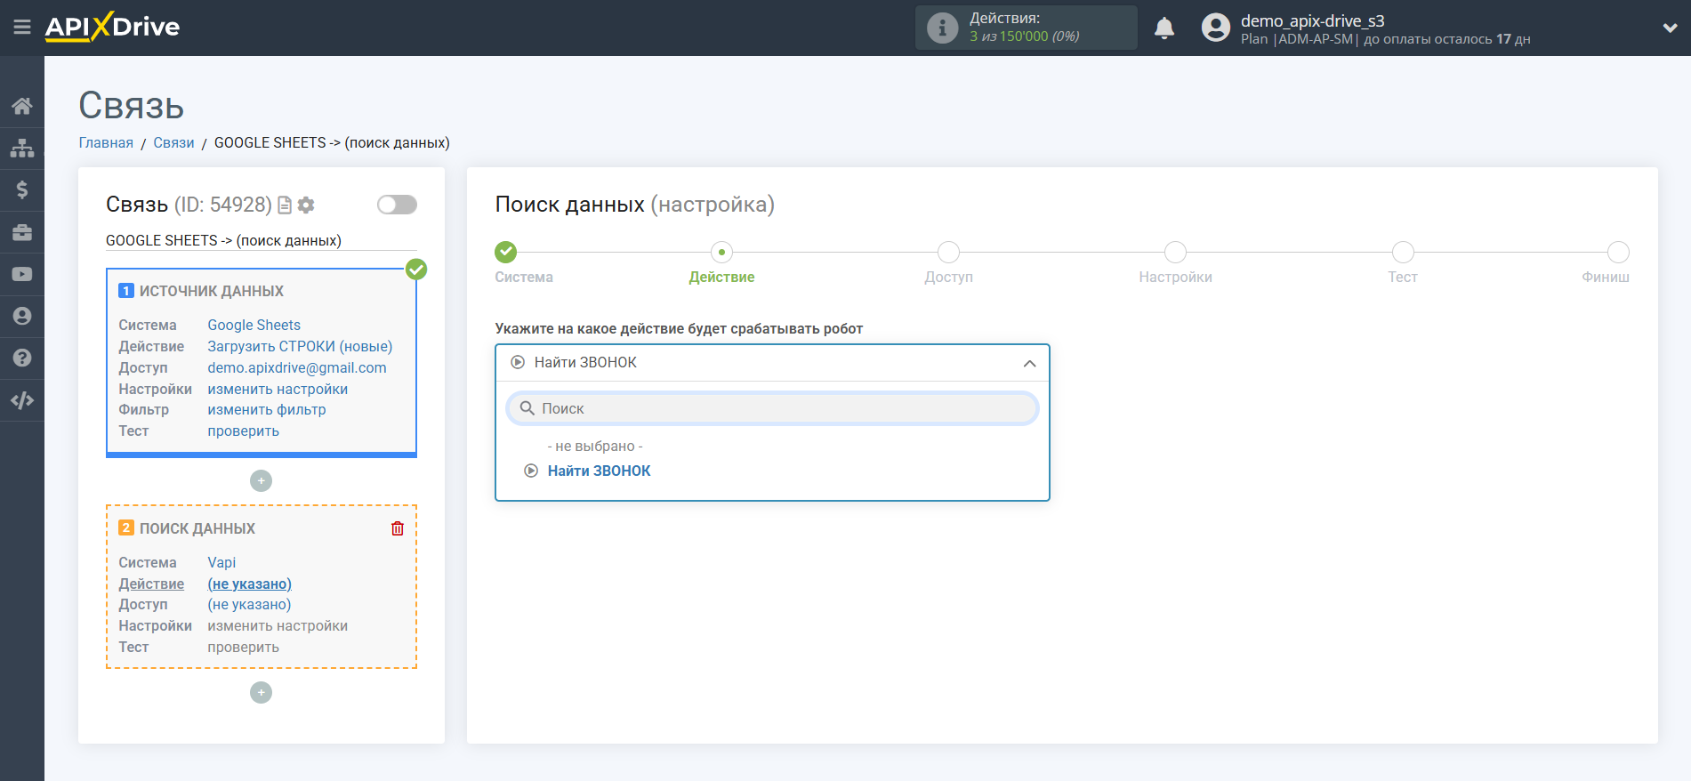Image resolution: width=1691 pixels, height=781 pixels.
Task: Toggle the connection on/off switch
Action: tap(397, 205)
